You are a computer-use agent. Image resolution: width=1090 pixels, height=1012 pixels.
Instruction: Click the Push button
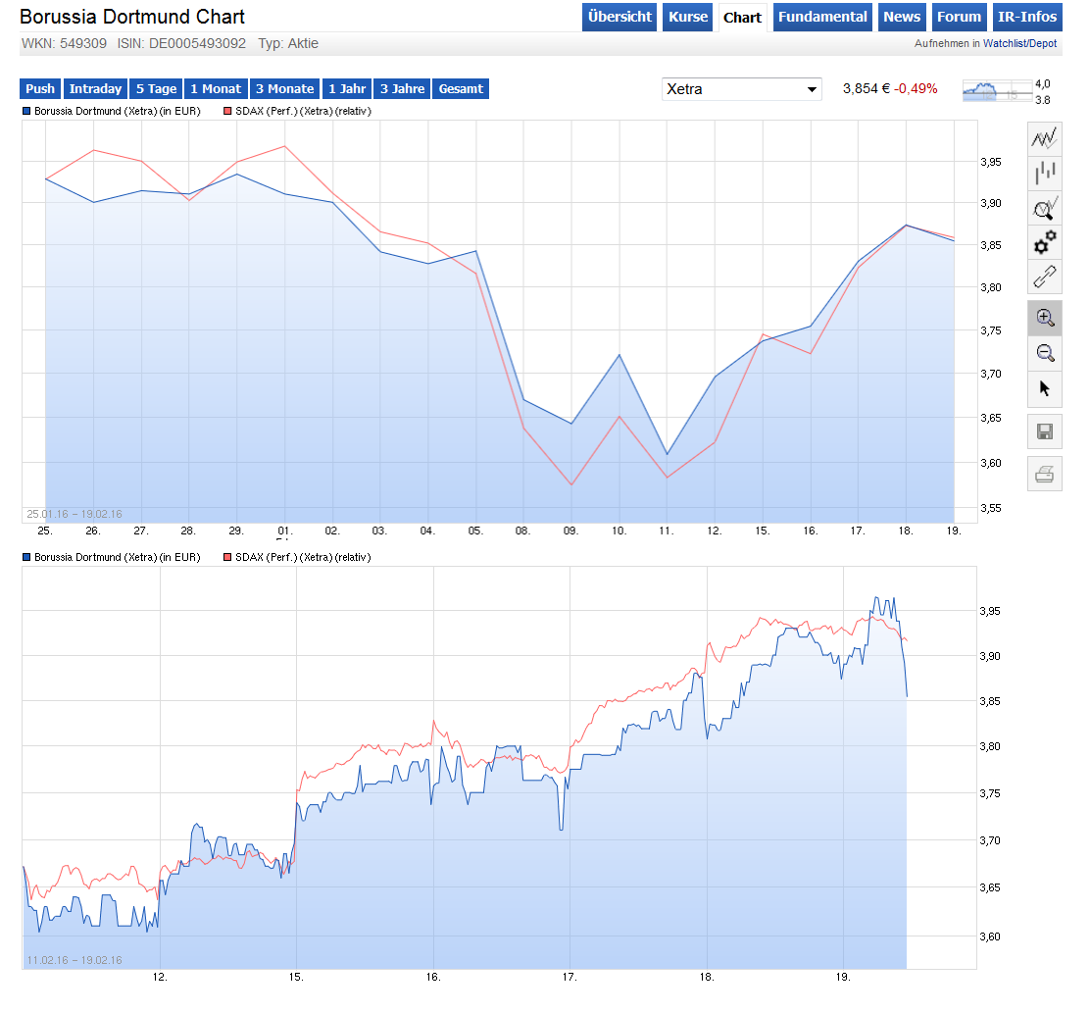click(40, 89)
